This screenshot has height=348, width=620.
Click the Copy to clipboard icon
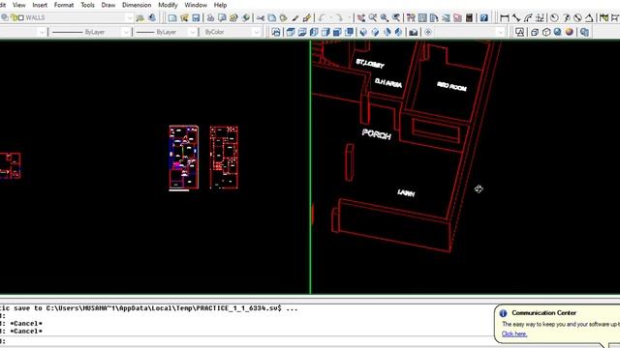click(x=272, y=17)
